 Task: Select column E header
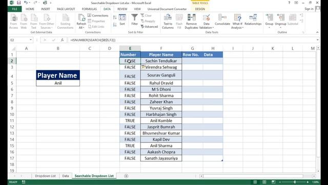(x=130, y=48)
